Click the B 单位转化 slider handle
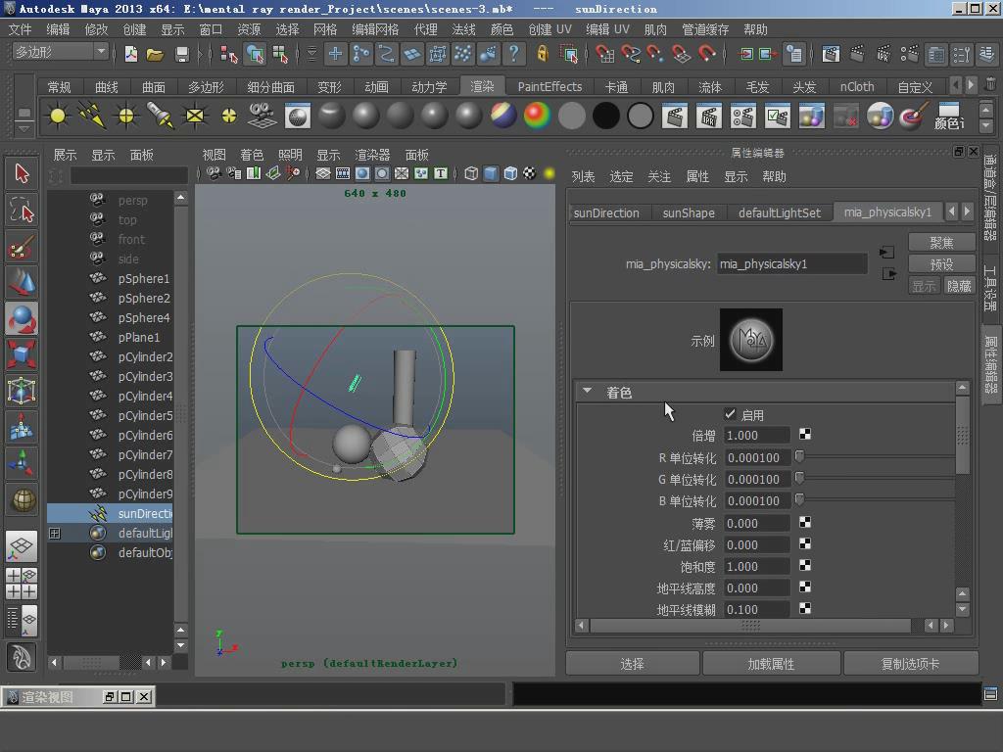Viewport: 1003px width, 752px height. [799, 498]
